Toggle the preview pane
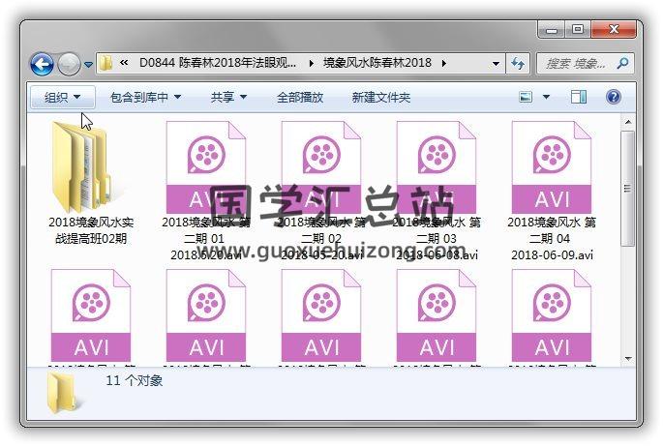663x447 pixels. [x=579, y=97]
